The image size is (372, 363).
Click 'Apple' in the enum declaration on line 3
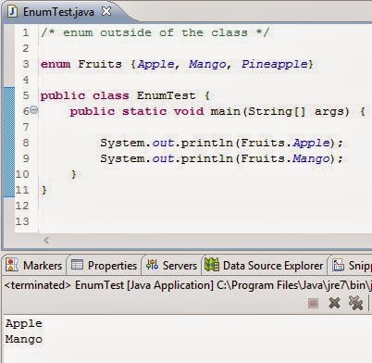(x=155, y=64)
